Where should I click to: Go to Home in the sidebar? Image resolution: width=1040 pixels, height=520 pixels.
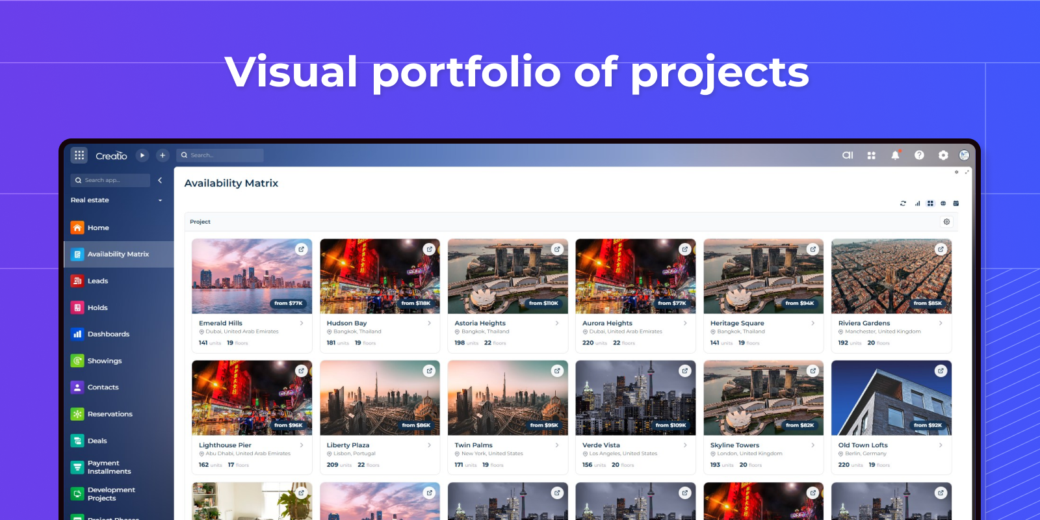click(x=119, y=227)
